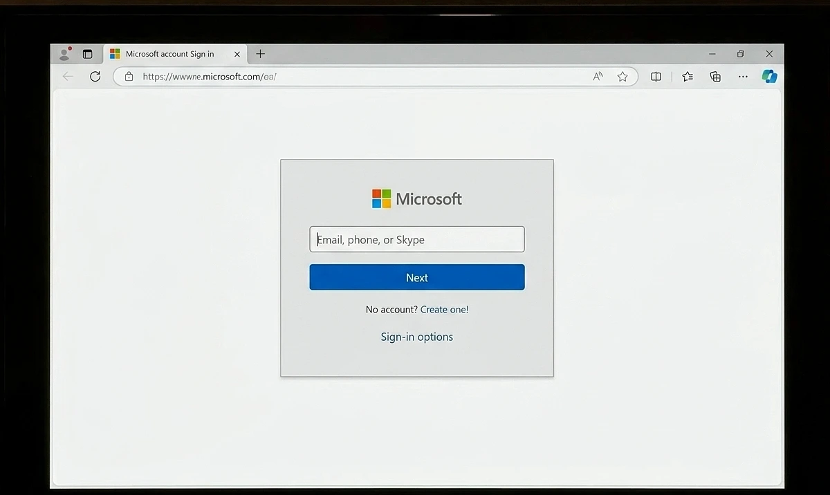
Task: Minimize the browser window
Action: (x=712, y=54)
